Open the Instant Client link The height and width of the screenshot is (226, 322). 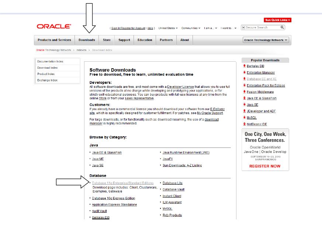point(172,196)
